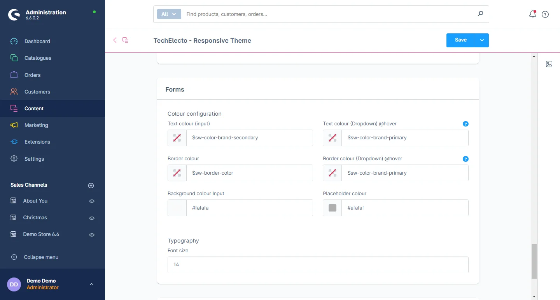Toggle visibility eye for About You channel
This screenshot has width=560, height=300.
click(x=92, y=201)
